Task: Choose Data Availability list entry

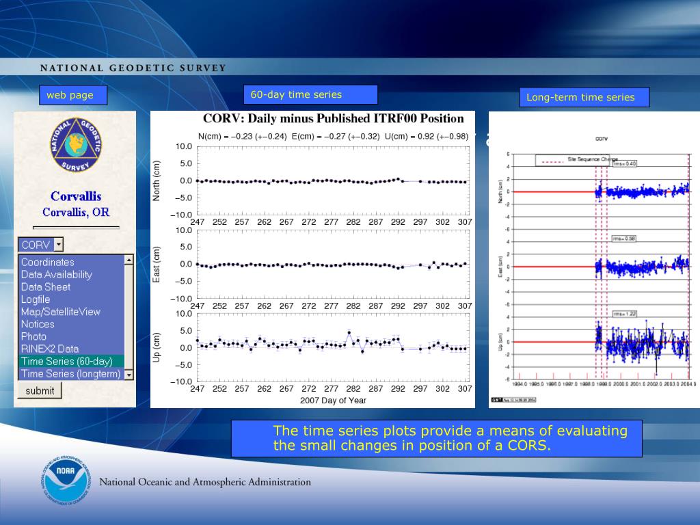Action: pyautogui.click(x=71, y=275)
